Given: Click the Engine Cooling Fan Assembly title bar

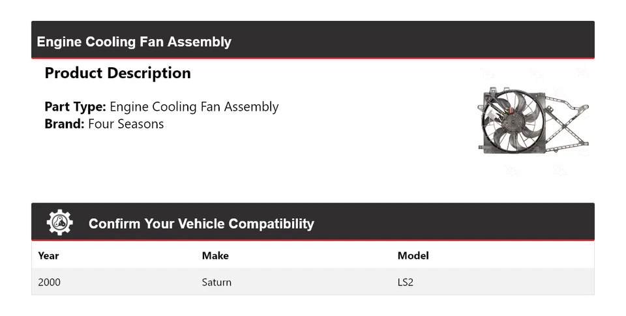Looking at the screenshot, I should click(134, 42).
